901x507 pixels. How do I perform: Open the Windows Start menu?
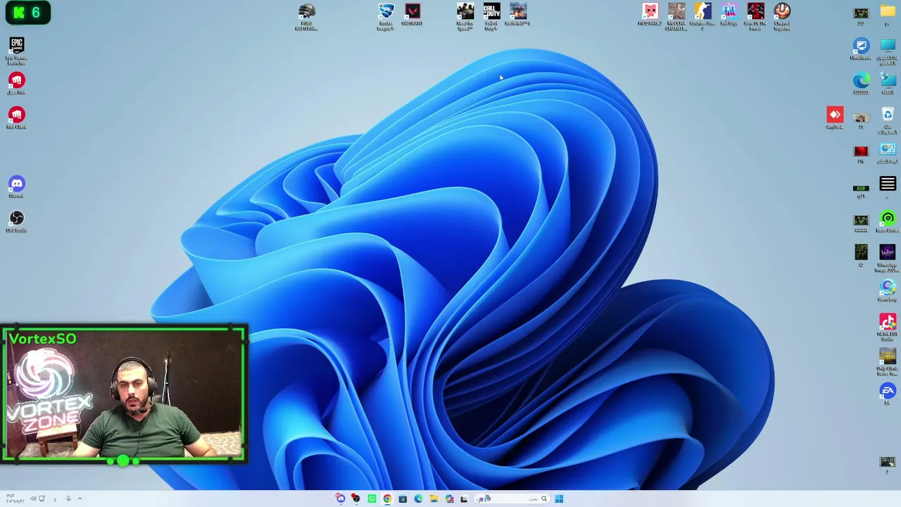click(559, 499)
